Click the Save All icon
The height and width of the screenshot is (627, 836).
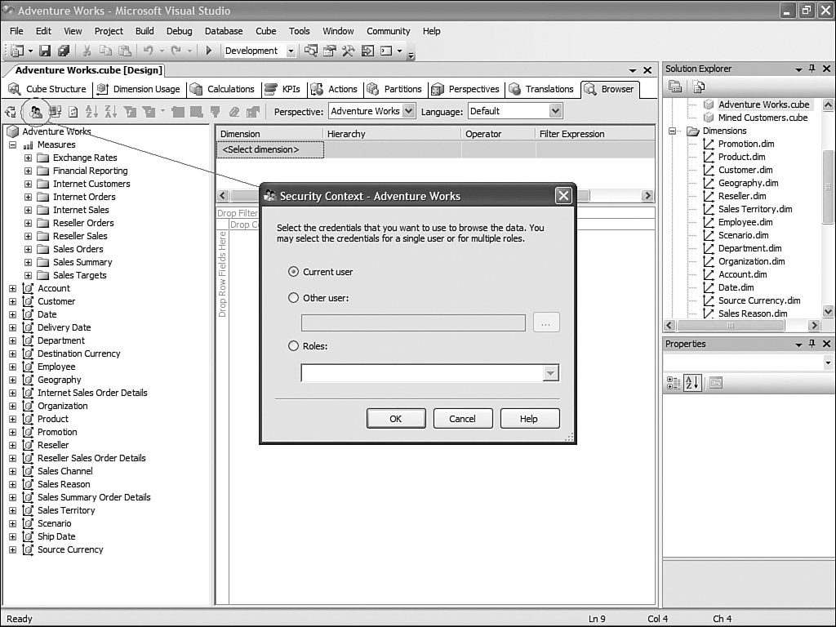coord(64,51)
